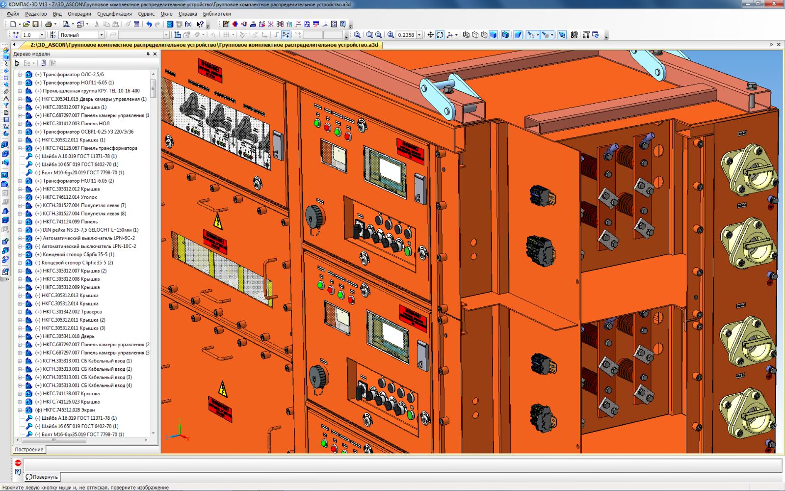The image size is (785, 491).
Task: Toggle wireframe display mode
Action: coord(466,35)
